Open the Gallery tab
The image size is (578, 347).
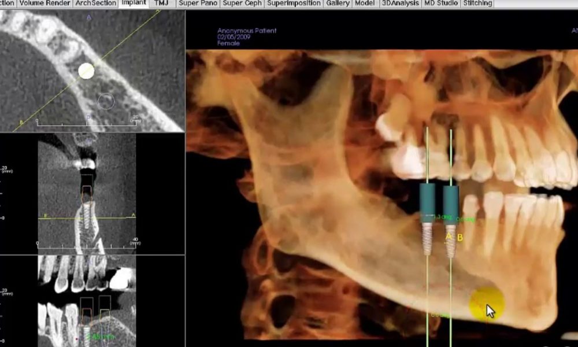coord(337,3)
